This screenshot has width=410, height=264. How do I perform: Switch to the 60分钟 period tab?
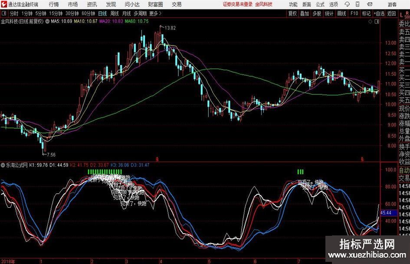point(89,13)
